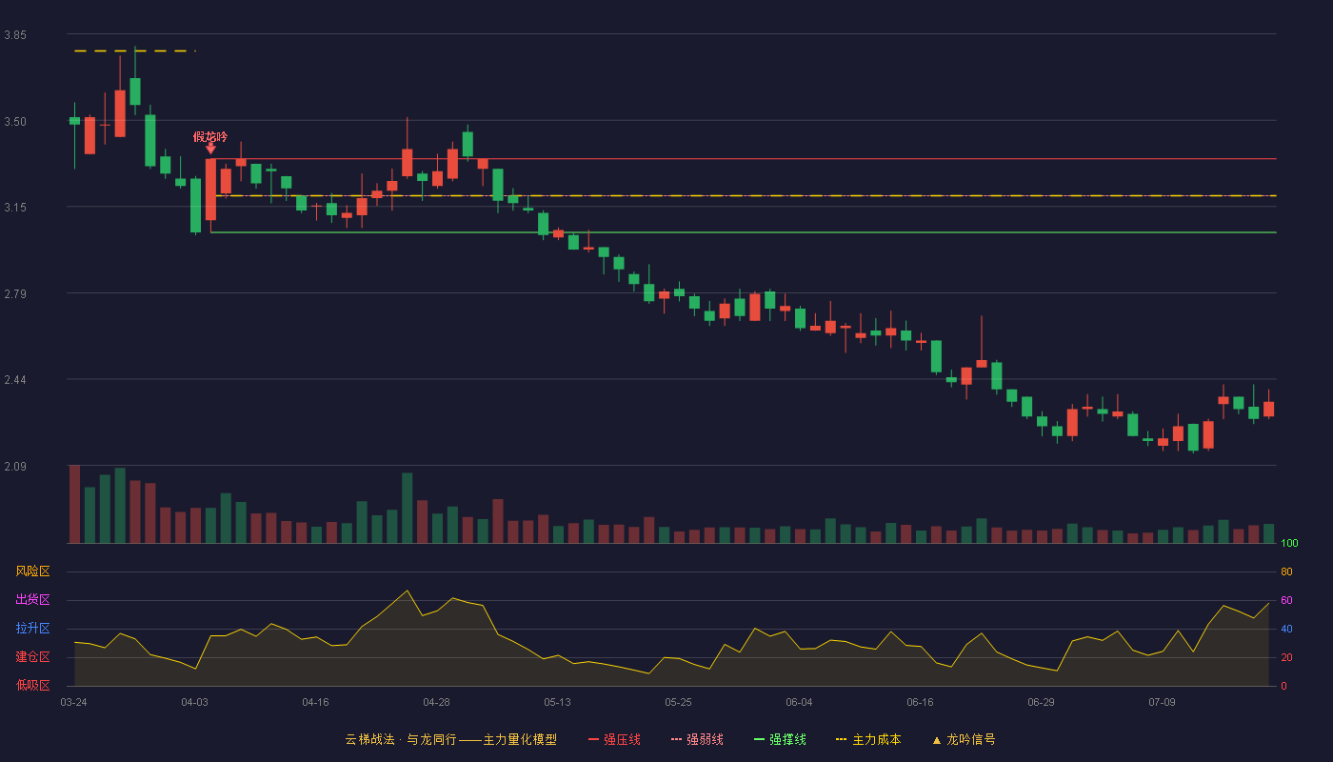
Task: Click the indicator scale value 100
Action: point(1289,544)
